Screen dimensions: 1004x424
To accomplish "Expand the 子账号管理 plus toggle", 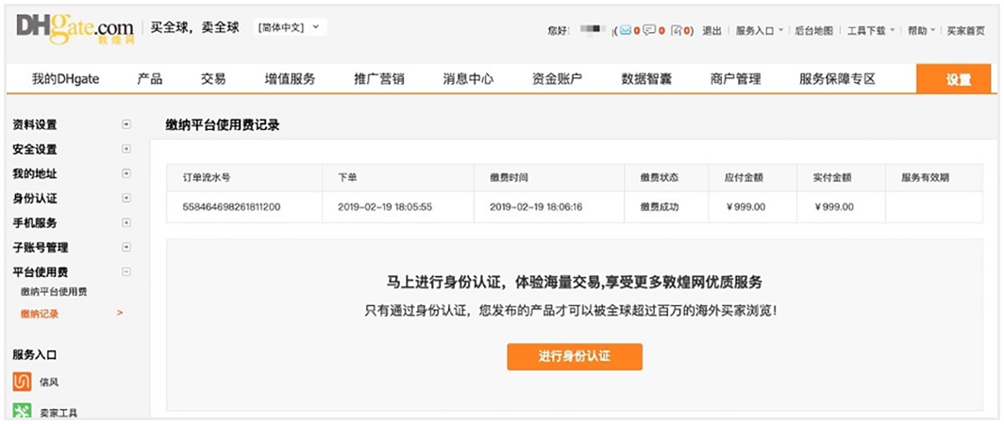I will (x=126, y=247).
